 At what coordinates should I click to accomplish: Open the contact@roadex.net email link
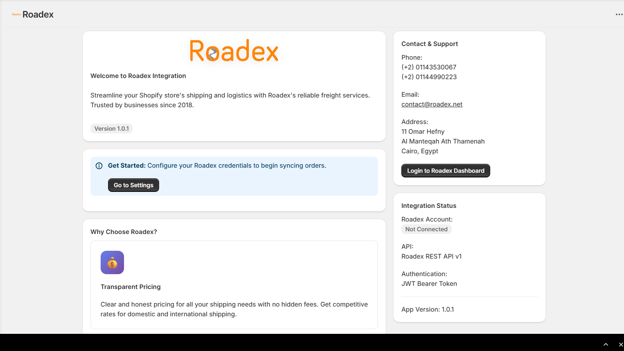coord(432,105)
